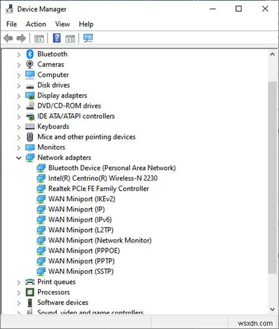
Task: Select WAN Miniport (PPTP)
Action: (x=81, y=261)
